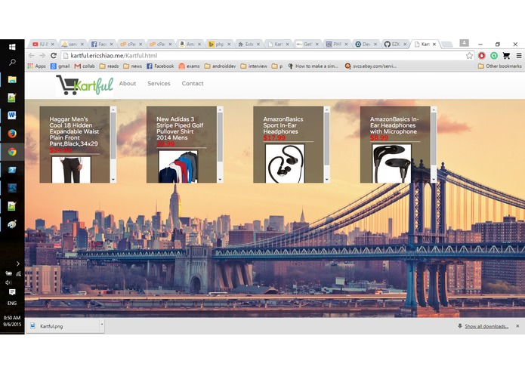The width and height of the screenshot is (525, 373).
Task: Expand the news bookmark folder
Action: click(x=133, y=66)
